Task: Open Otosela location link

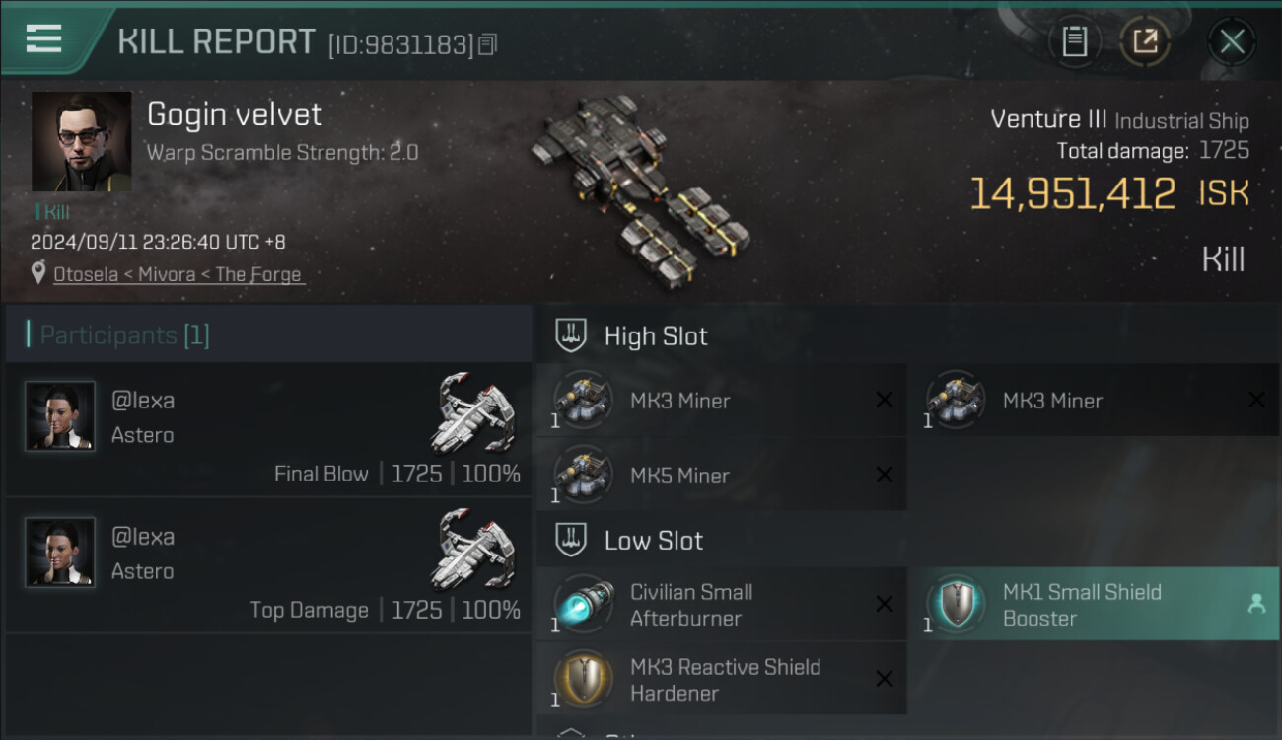Action: pos(178,274)
